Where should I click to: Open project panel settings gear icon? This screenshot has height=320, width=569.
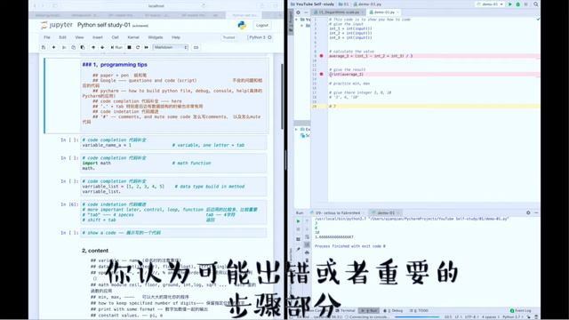tap(299, 12)
